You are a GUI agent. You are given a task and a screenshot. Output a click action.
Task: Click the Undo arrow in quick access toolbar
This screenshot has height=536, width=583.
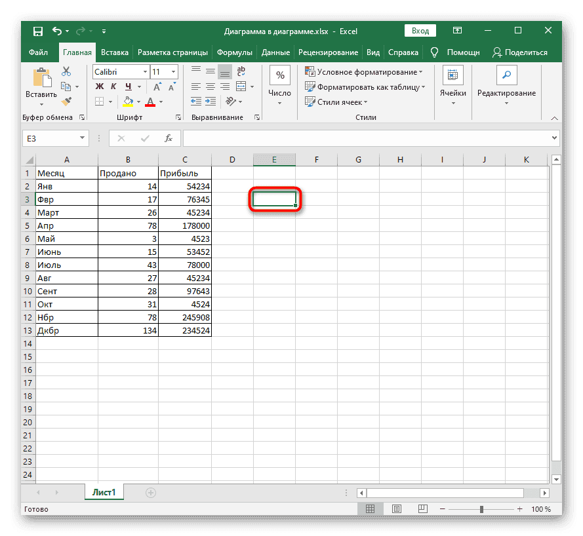click(x=57, y=31)
